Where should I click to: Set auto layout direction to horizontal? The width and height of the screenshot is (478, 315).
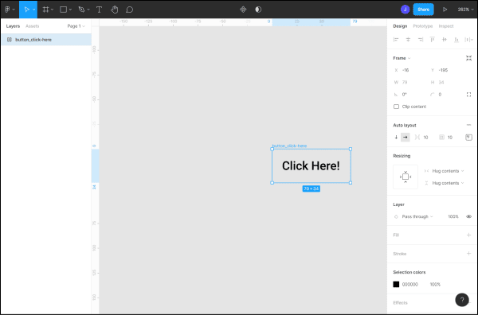pos(406,138)
